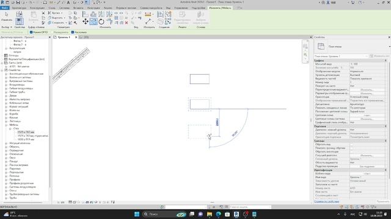Viewport: 391px width, 219px height.
Task: Click 'Применить' button in Properties
Action: pos(382,201)
